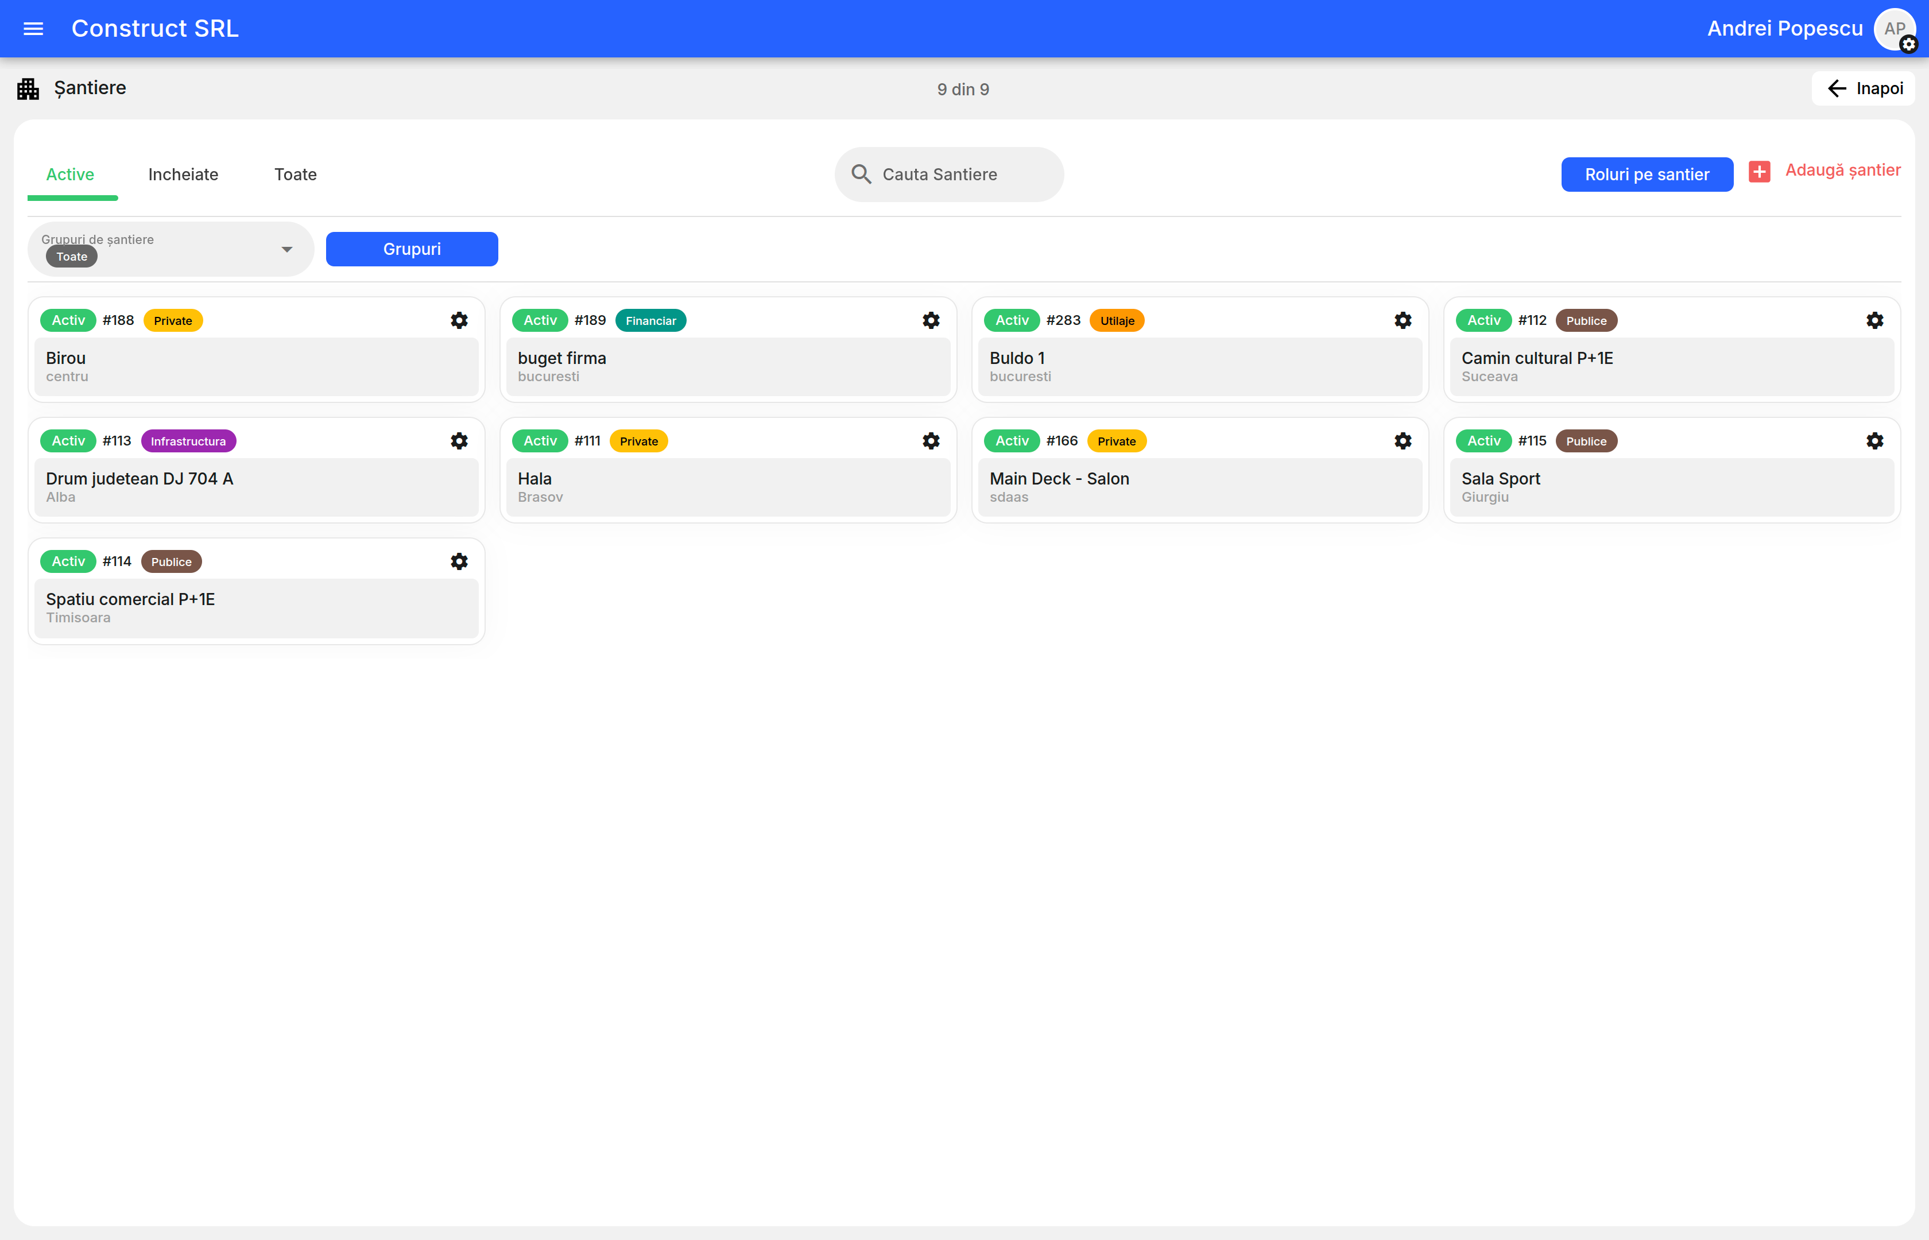
Task: Open settings gear for Hala card
Action: click(x=931, y=441)
